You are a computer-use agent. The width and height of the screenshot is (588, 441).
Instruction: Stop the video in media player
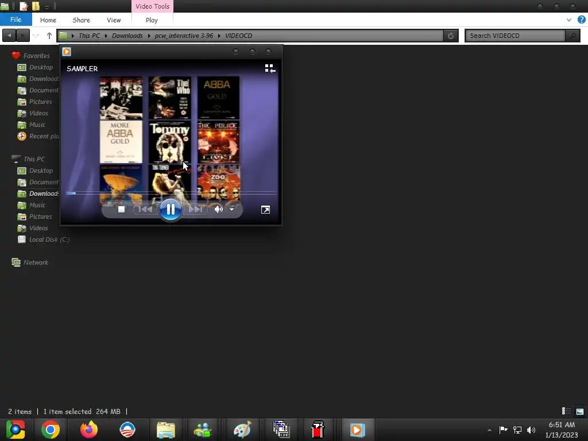[x=121, y=209]
